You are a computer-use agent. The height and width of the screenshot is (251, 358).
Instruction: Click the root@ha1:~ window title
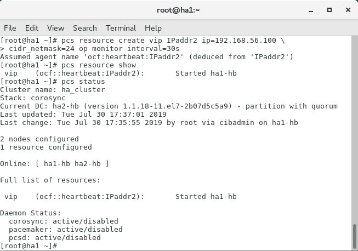pyautogui.click(x=178, y=10)
